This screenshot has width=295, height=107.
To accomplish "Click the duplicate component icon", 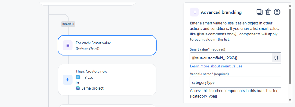I will 260,12.
